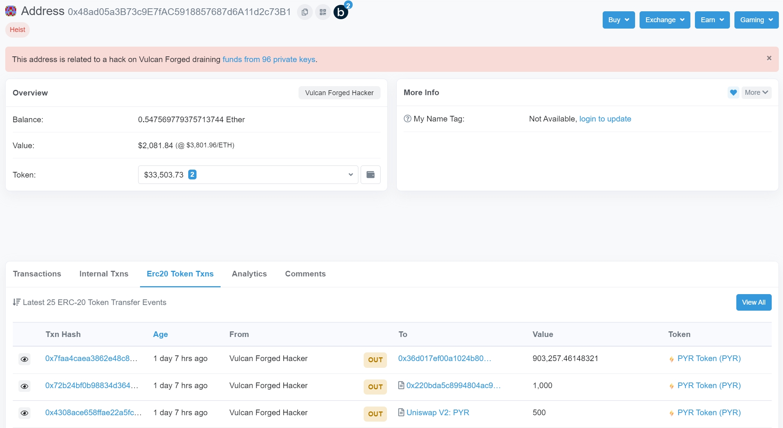The height and width of the screenshot is (428, 783).
Task: Toggle eye preview for 0x4308ace658ffae22a5fc transaction
Action: coord(24,413)
